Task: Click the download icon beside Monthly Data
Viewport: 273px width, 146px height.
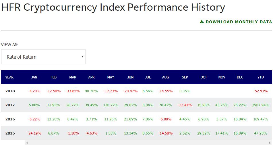Action: 202,22
